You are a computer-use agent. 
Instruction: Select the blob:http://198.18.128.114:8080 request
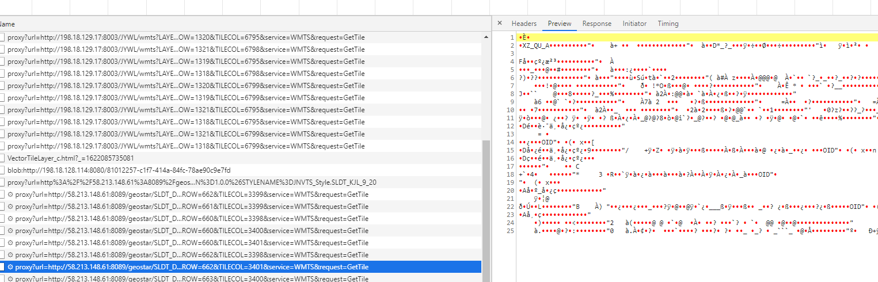pos(119,170)
